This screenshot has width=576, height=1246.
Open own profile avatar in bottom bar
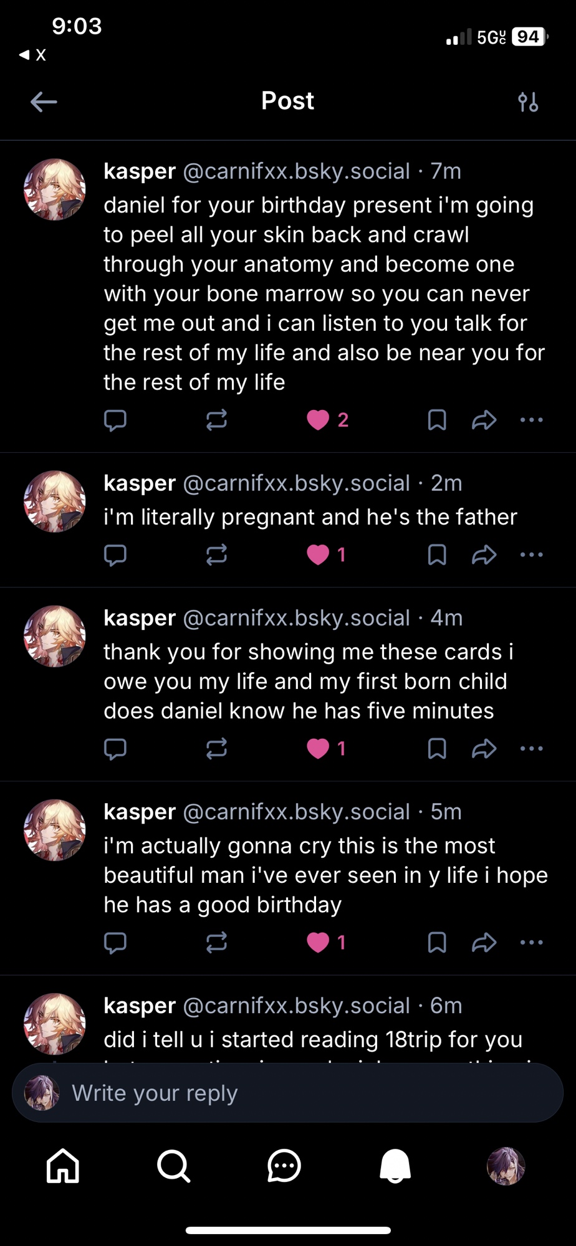(x=506, y=1166)
